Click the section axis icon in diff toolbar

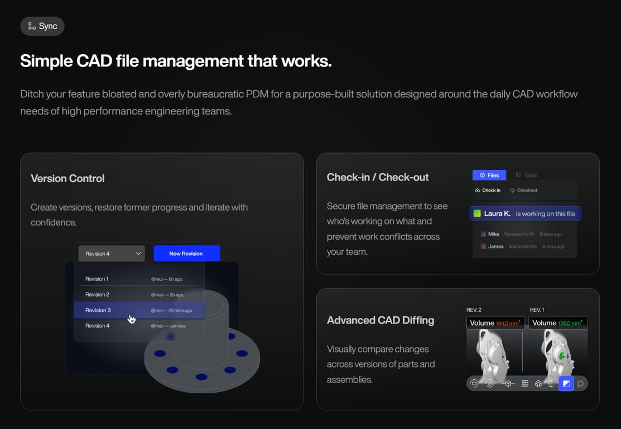click(508, 383)
